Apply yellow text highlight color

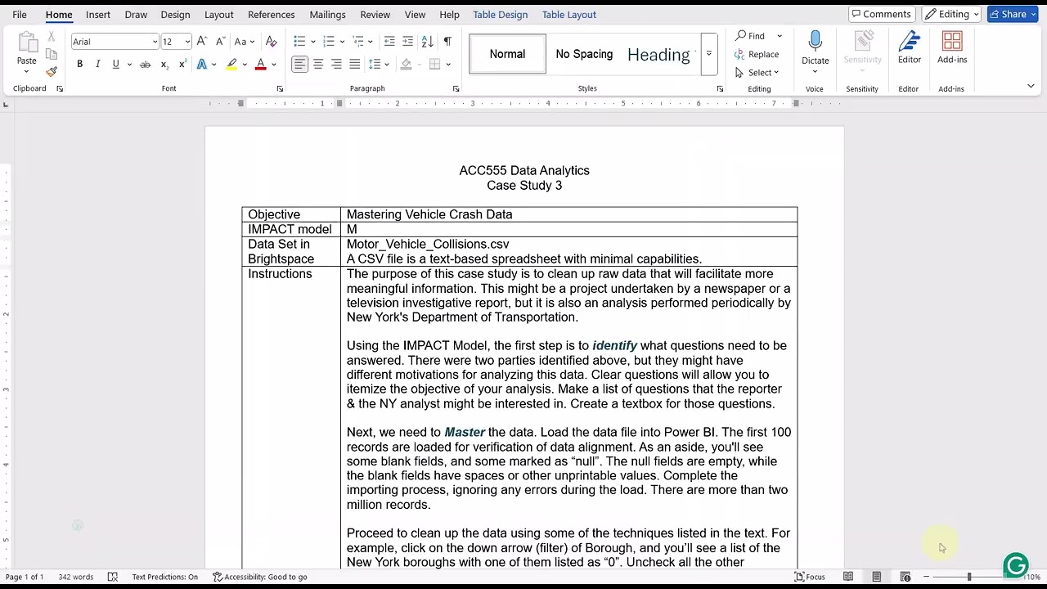coord(232,64)
